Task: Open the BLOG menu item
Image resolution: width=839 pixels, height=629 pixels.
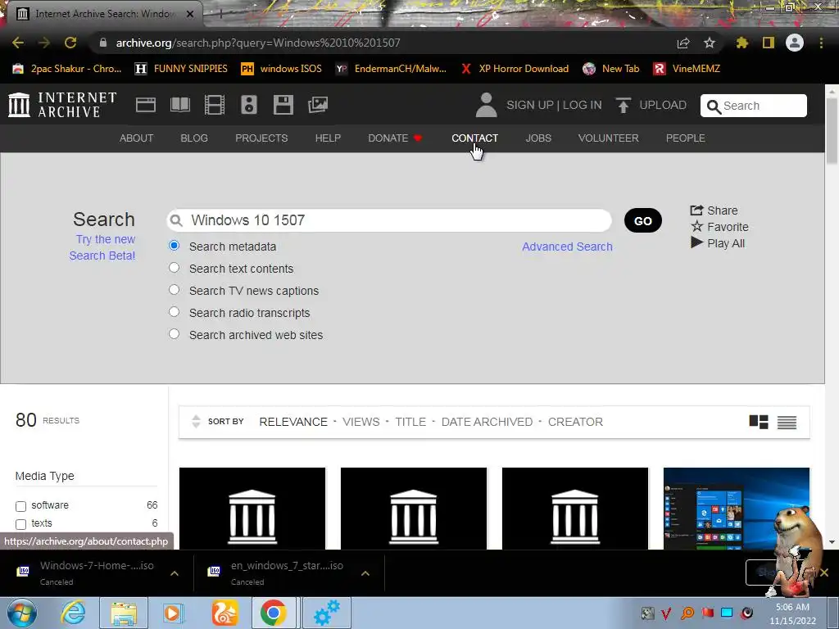Action: [194, 138]
